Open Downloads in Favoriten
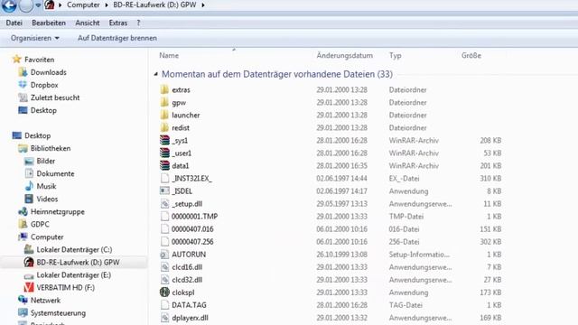 [x=48, y=72]
